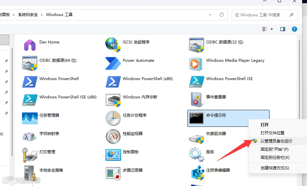Viewport: 307px width, 186px height.
Task: Click the Dev Home label text
Action: pos(49,42)
